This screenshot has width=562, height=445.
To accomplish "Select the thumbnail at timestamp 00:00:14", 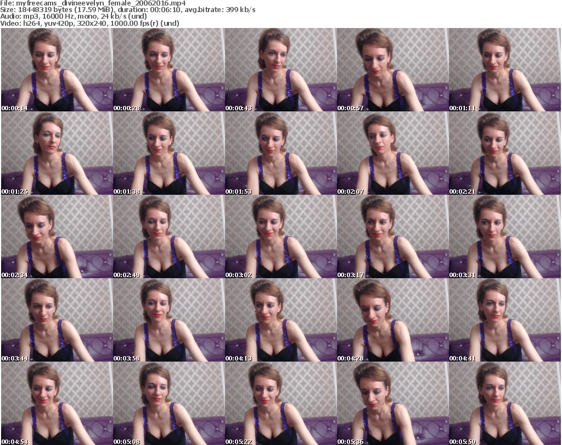I will click(57, 70).
